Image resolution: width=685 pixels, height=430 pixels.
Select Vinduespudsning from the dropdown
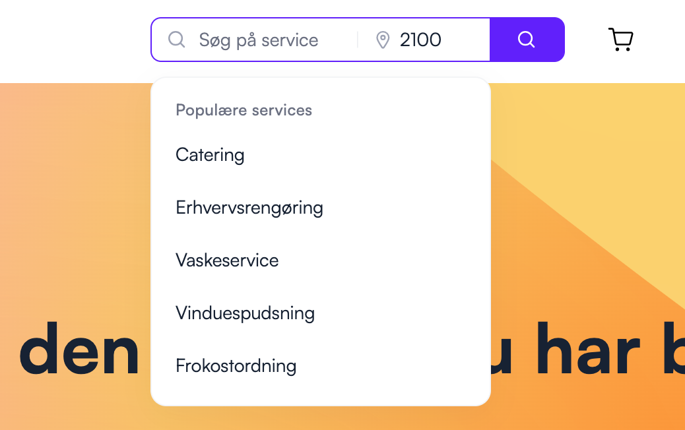pos(245,313)
